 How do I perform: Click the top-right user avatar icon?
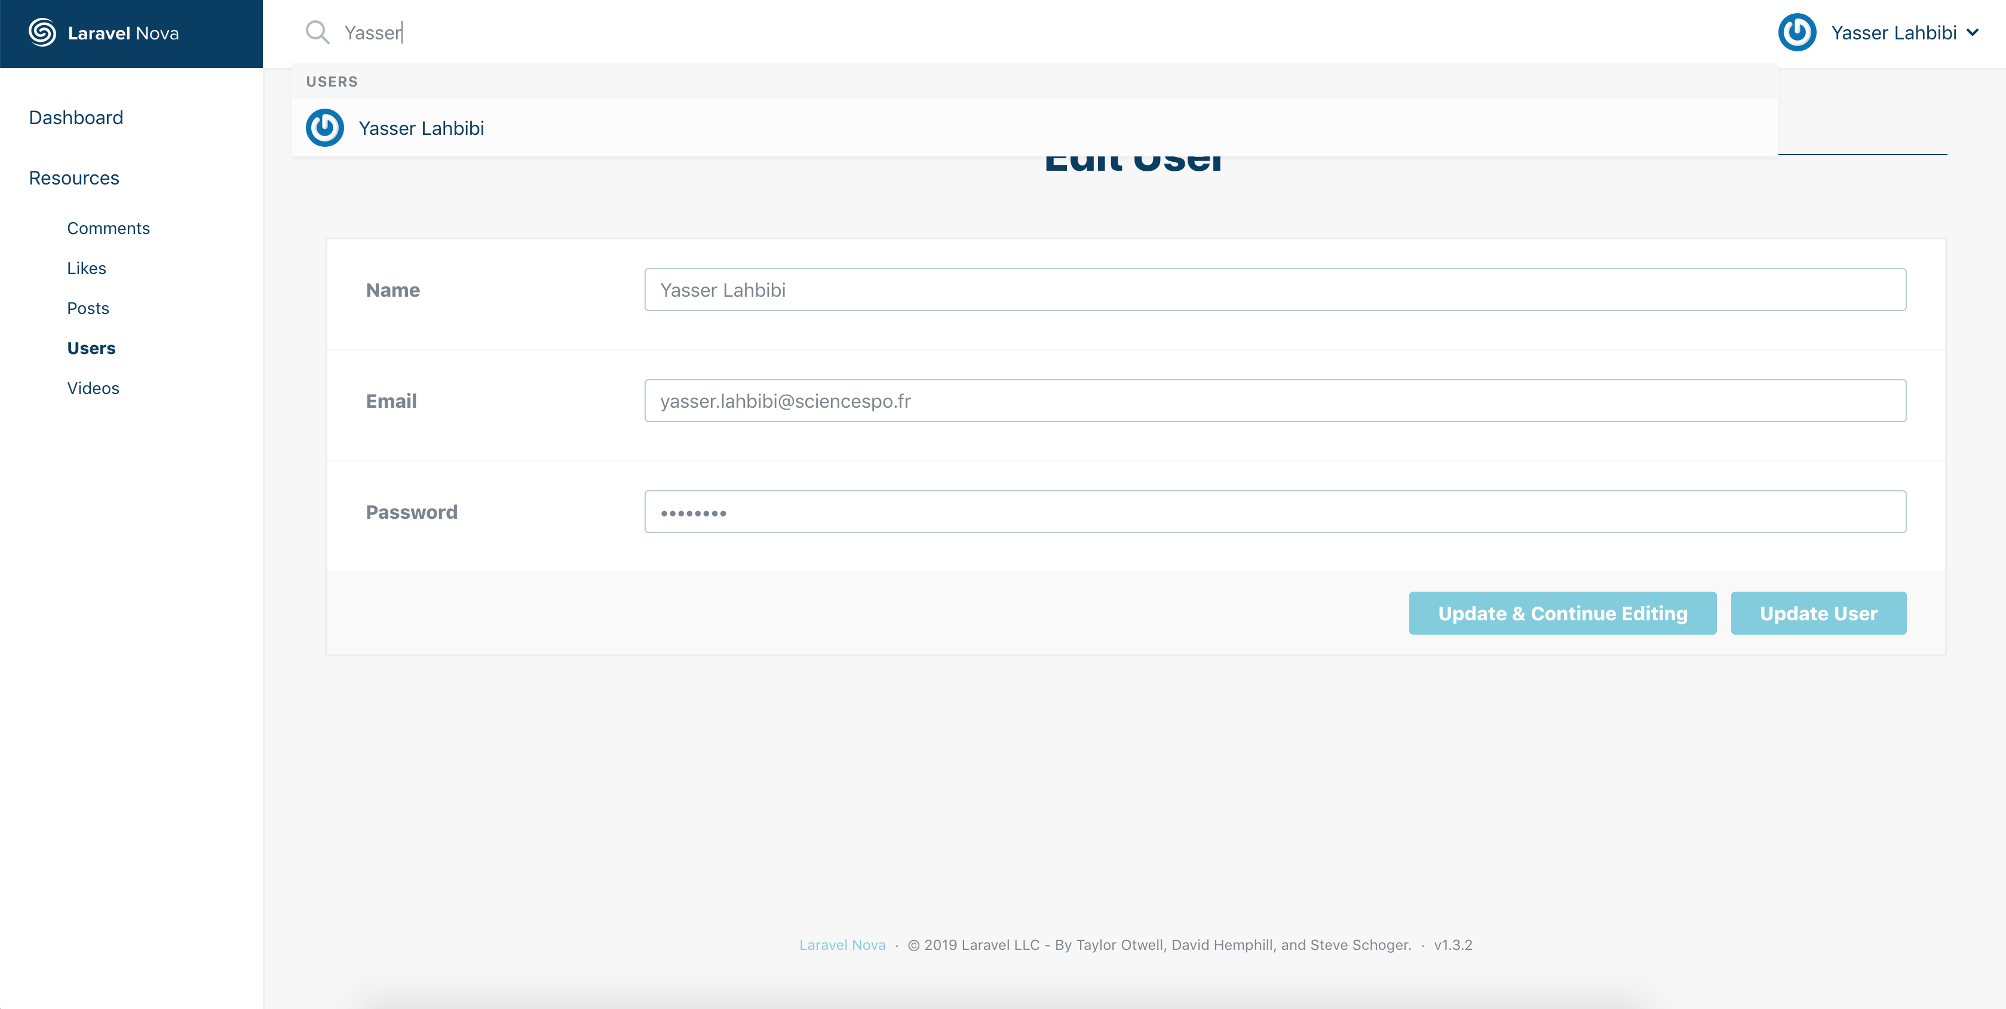point(1798,33)
